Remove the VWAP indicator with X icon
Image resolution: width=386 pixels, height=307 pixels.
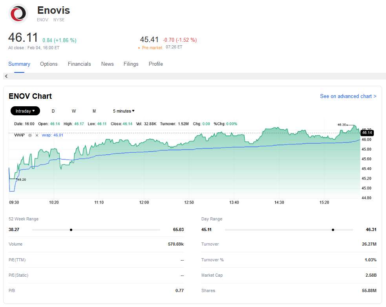click(37, 135)
